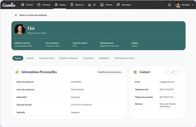Click the Informations Personnelles card icon
The height and width of the screenshot is (127, 196).
17,72
